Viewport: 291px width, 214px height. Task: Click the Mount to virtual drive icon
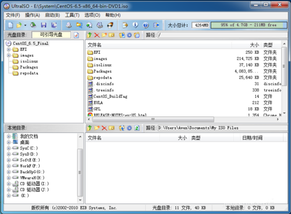100,25
